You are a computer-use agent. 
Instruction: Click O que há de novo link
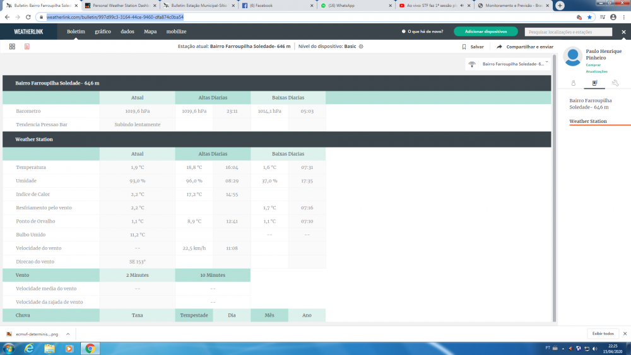click(x=423, y=32)
